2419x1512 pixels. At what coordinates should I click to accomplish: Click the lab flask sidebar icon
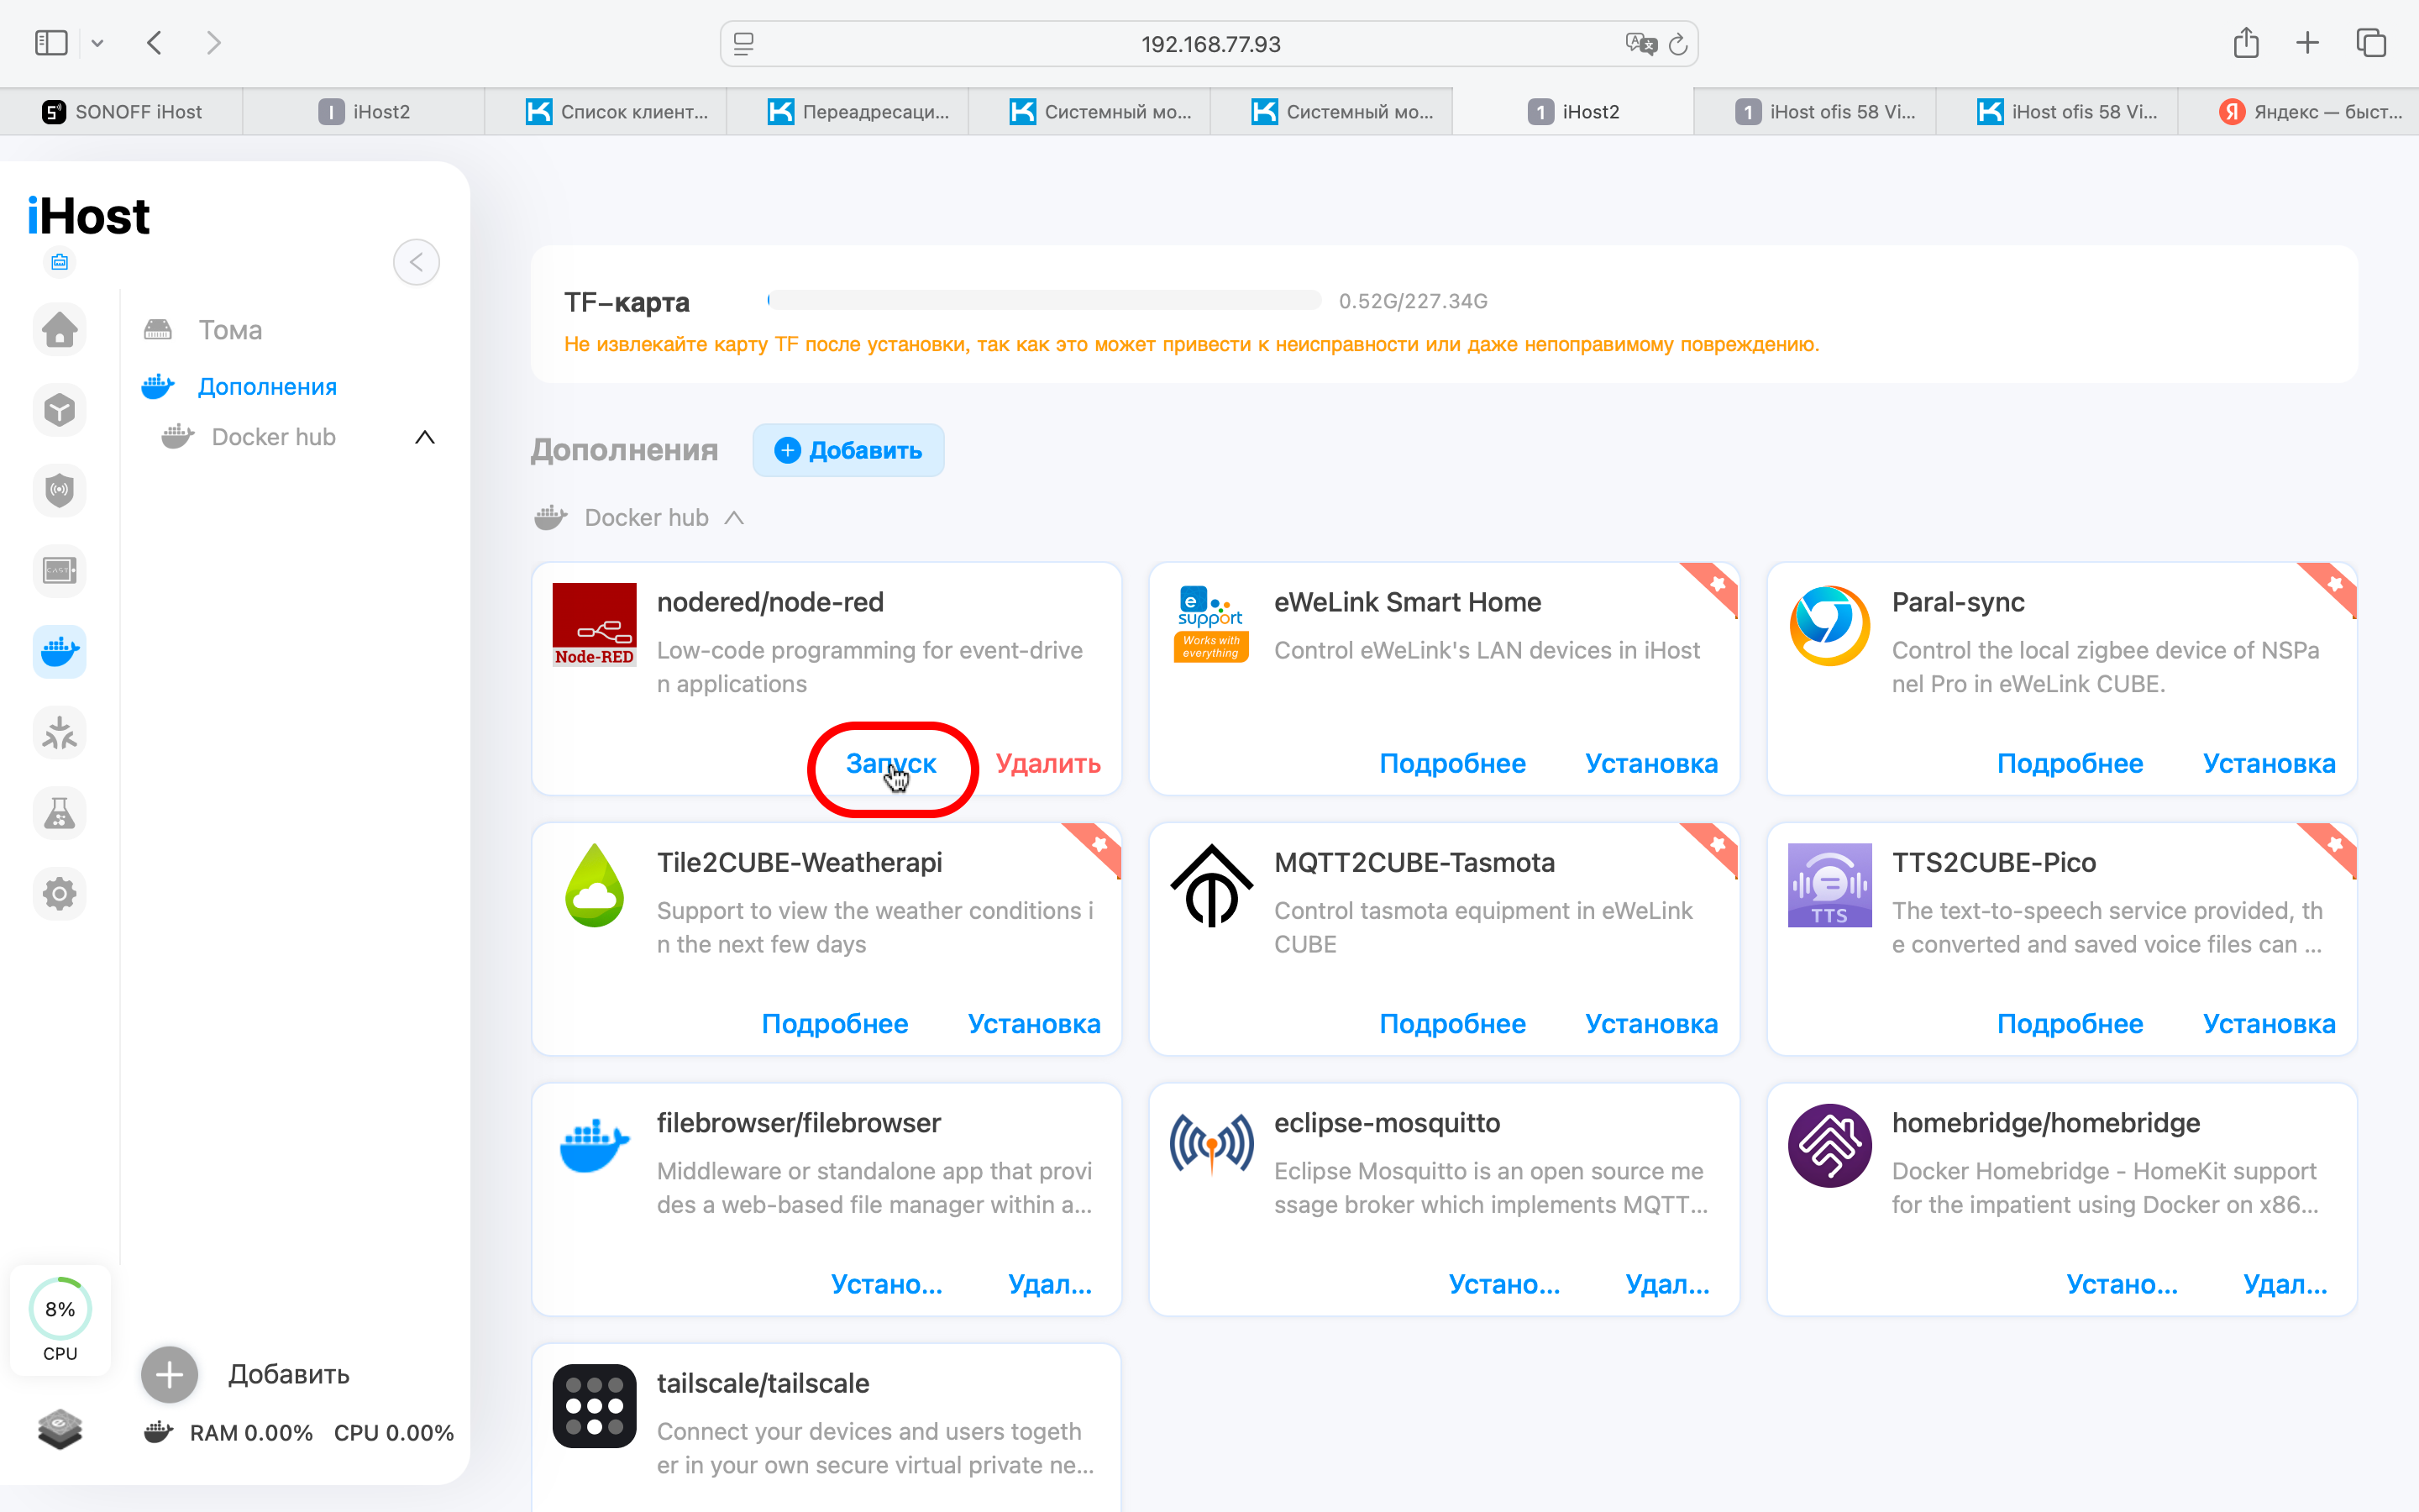click(x=60, y=813)
